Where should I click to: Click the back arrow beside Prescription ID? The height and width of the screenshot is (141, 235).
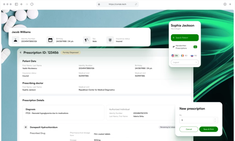pyautogui.click(x=21, y=53)
